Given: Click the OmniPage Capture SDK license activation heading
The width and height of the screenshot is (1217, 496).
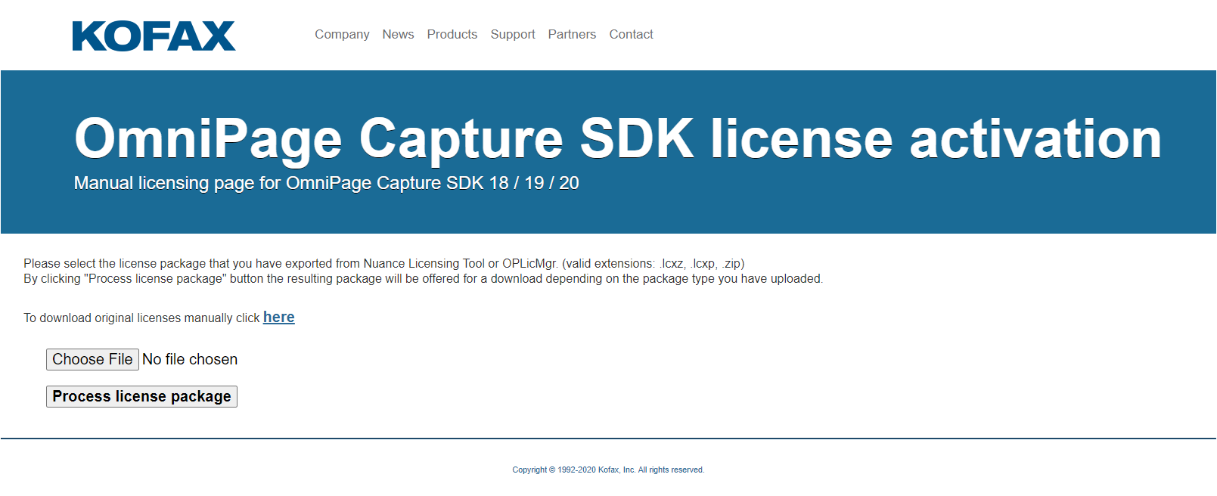Looking at the screenshot, I should pos(618,138).
